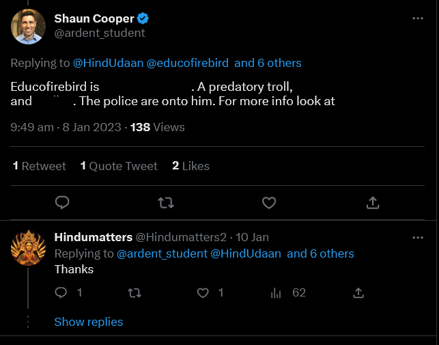Open @HindUdaan profile mention in main tweet
439x345 pixels.
[108, 63]
